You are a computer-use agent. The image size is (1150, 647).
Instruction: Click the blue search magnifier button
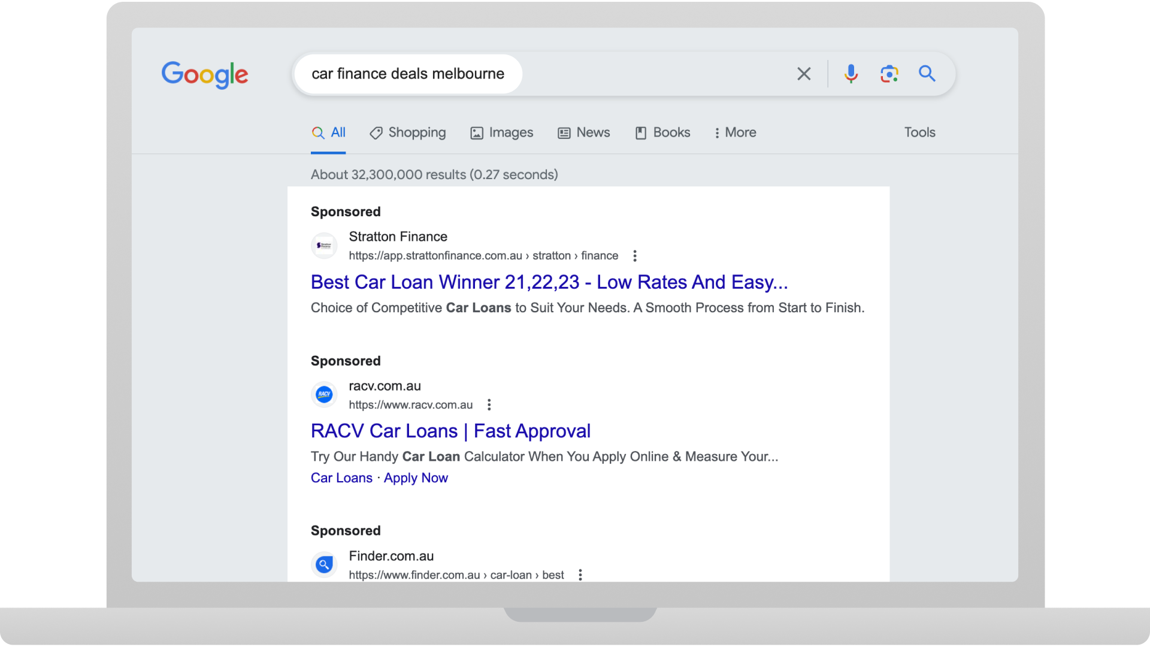tap(927, 73)
